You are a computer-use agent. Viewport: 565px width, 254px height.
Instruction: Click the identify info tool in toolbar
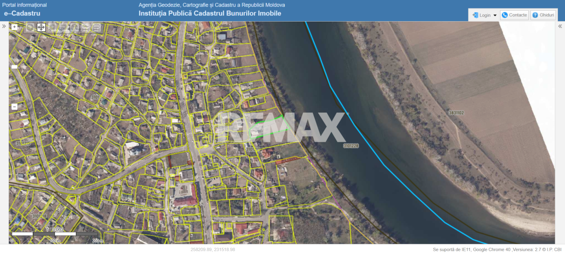pyautogui.click(x=74, y=27)
